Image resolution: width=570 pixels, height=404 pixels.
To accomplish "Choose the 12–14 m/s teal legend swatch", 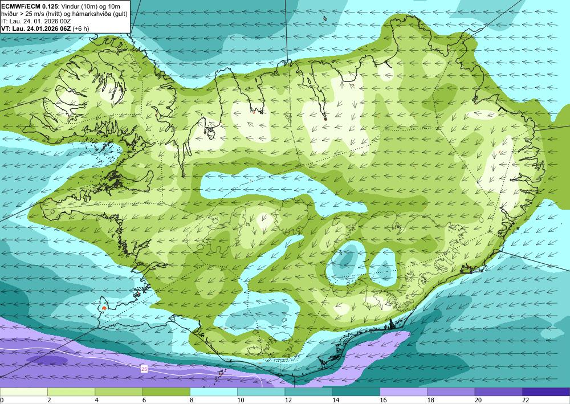I will 308,392.
